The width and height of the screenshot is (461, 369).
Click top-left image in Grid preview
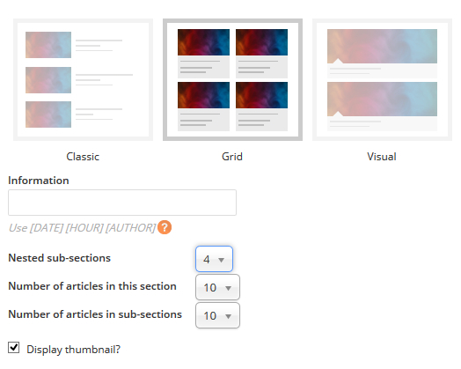(203, 42)
